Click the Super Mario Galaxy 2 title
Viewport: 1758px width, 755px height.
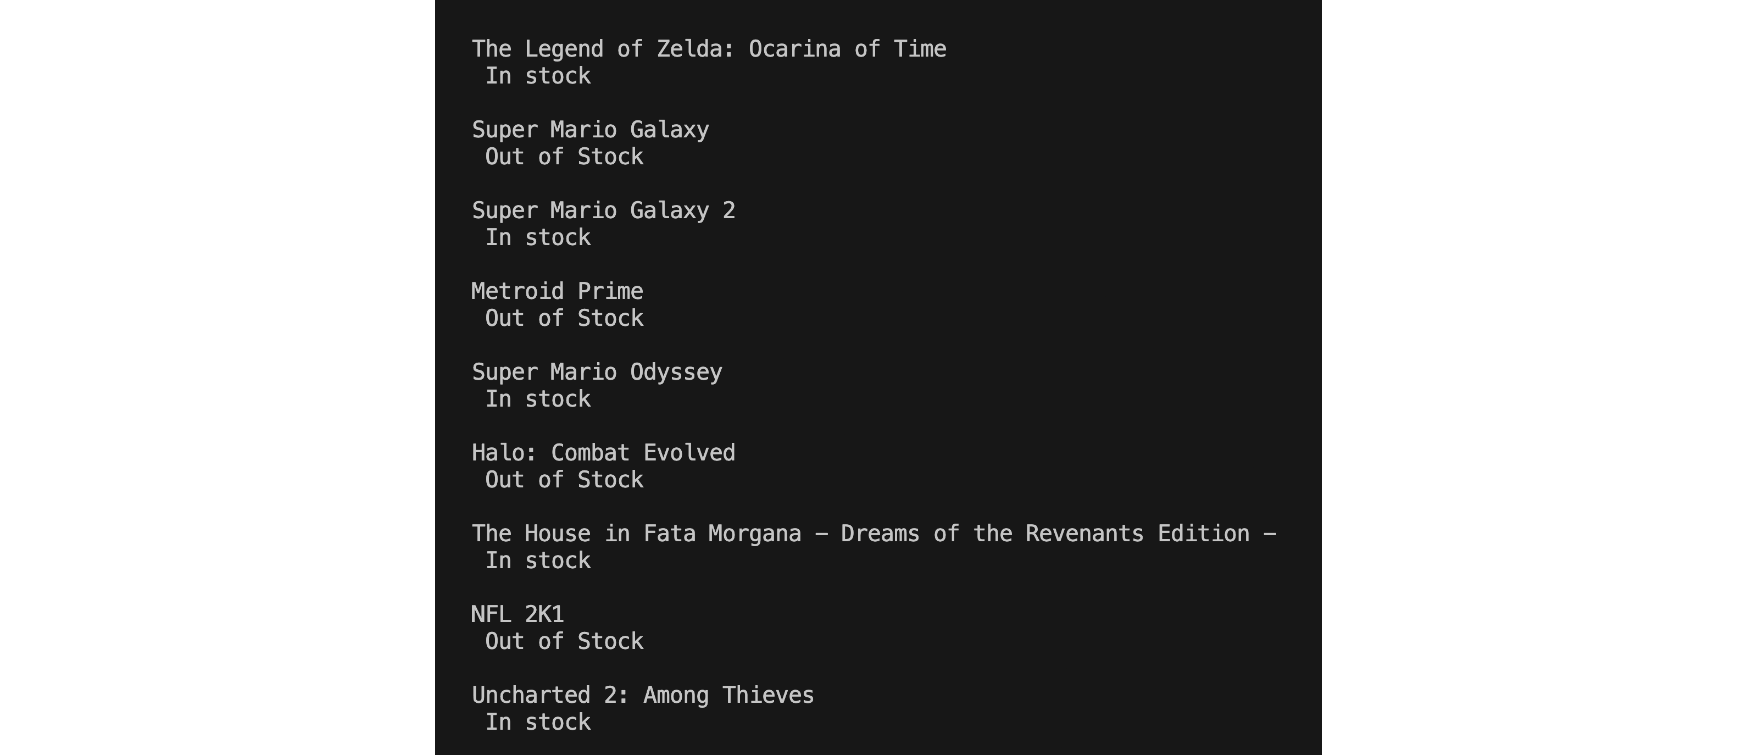(x=603, y=210)
